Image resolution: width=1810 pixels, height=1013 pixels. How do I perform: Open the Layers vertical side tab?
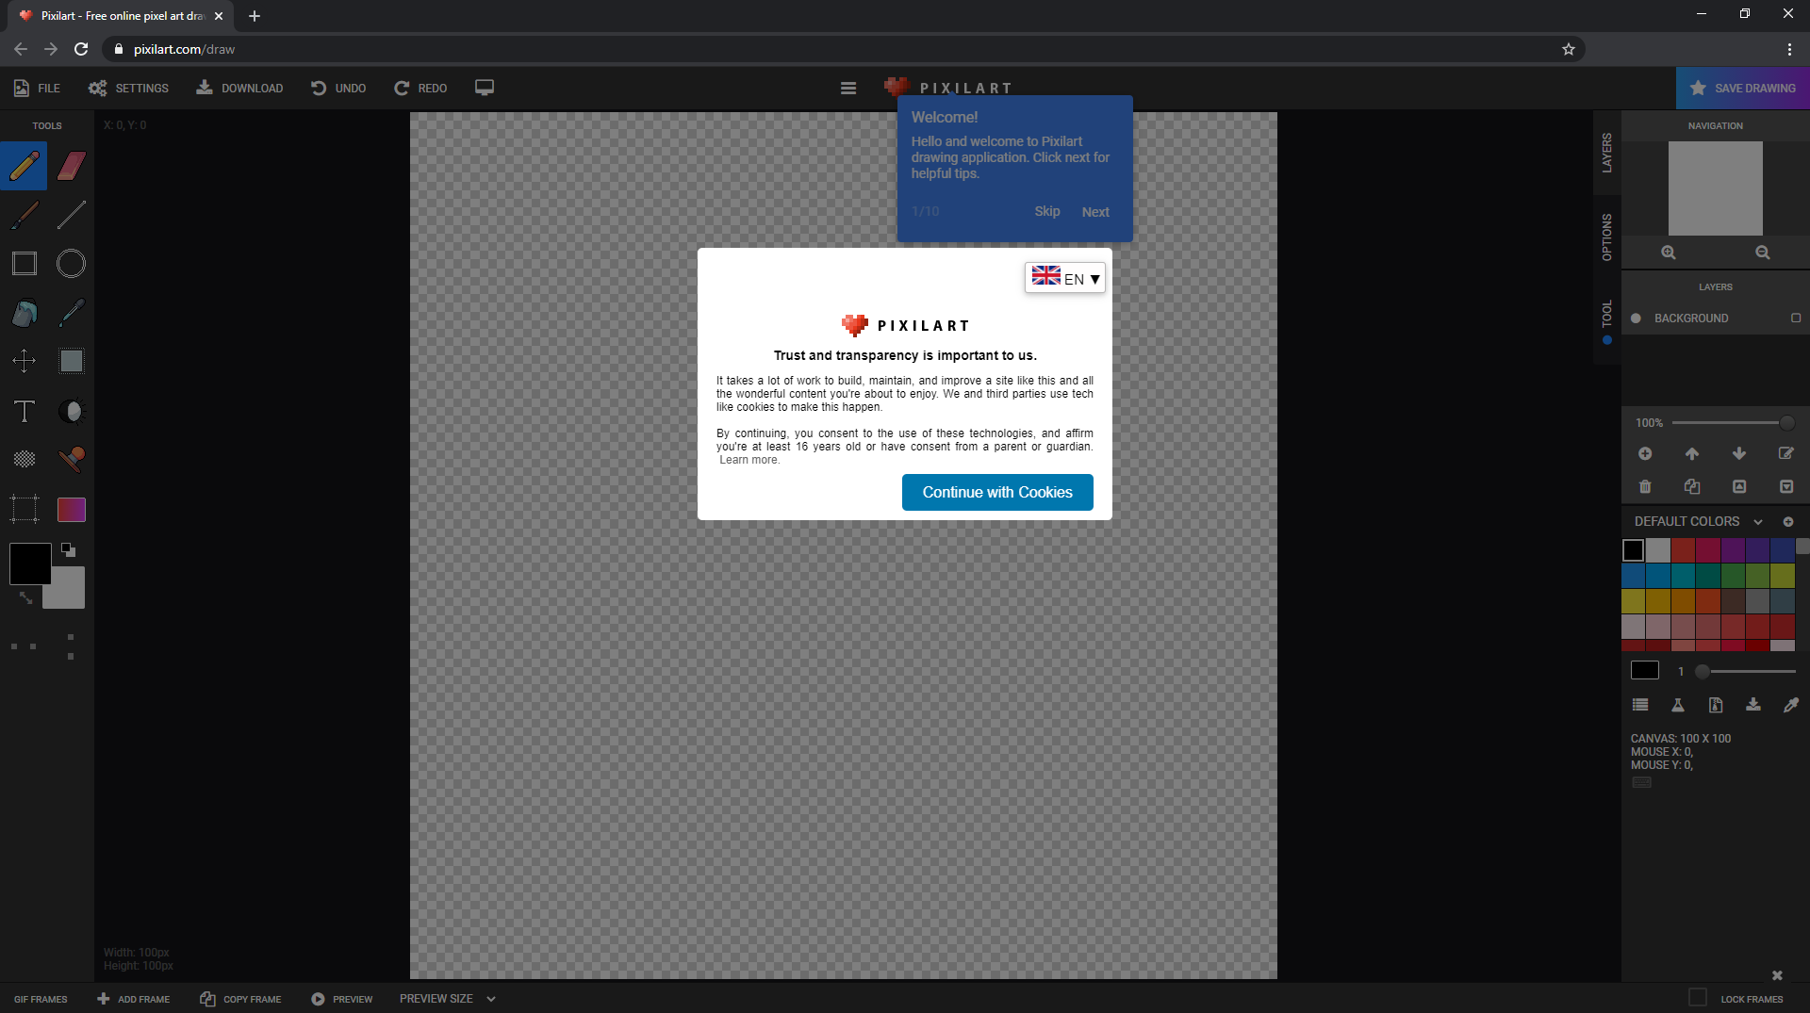tap(1607, 153)
